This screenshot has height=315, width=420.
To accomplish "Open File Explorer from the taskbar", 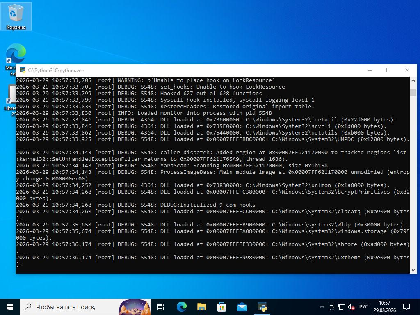I will 201,307.
